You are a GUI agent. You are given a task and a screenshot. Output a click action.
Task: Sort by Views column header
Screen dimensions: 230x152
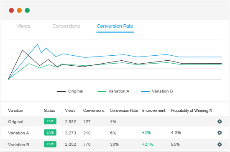(70, 111)
